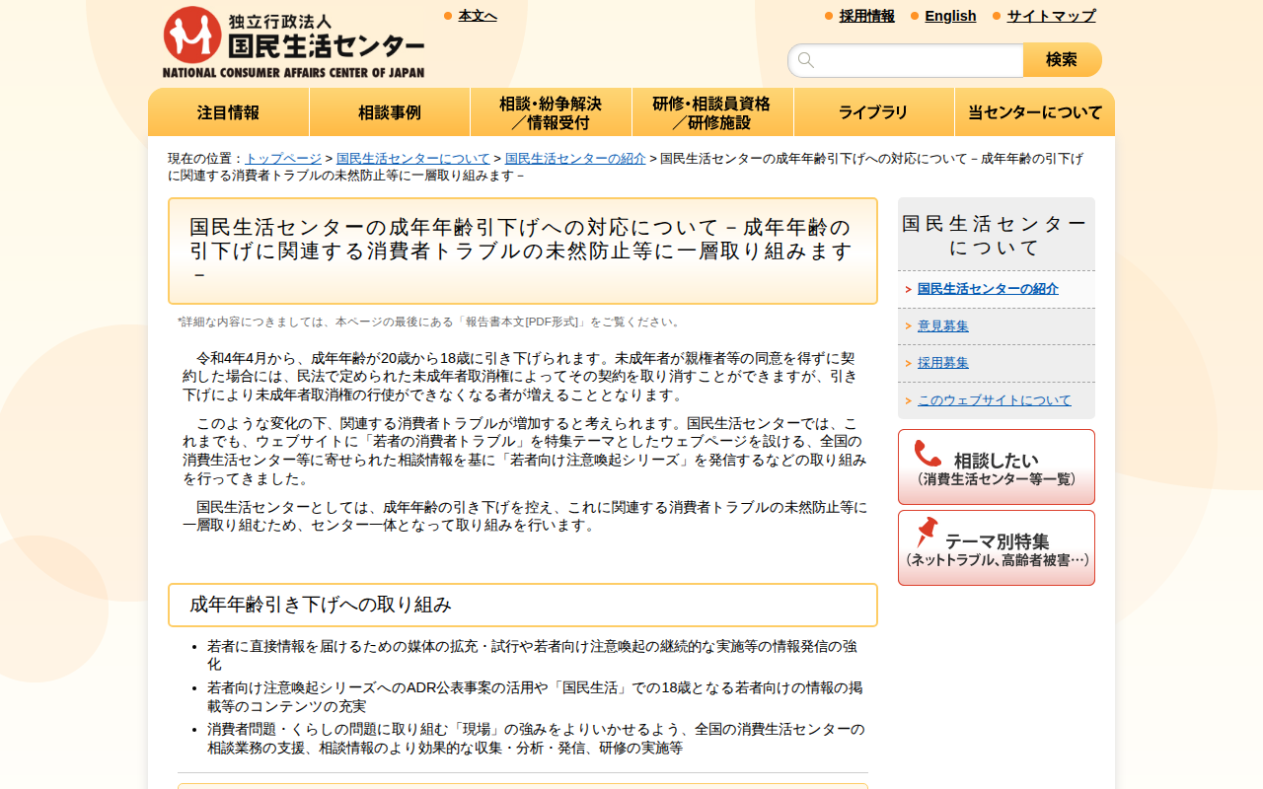Click paragraph starting 令和4年4月から
The image size is (1263, 789).
520,376
